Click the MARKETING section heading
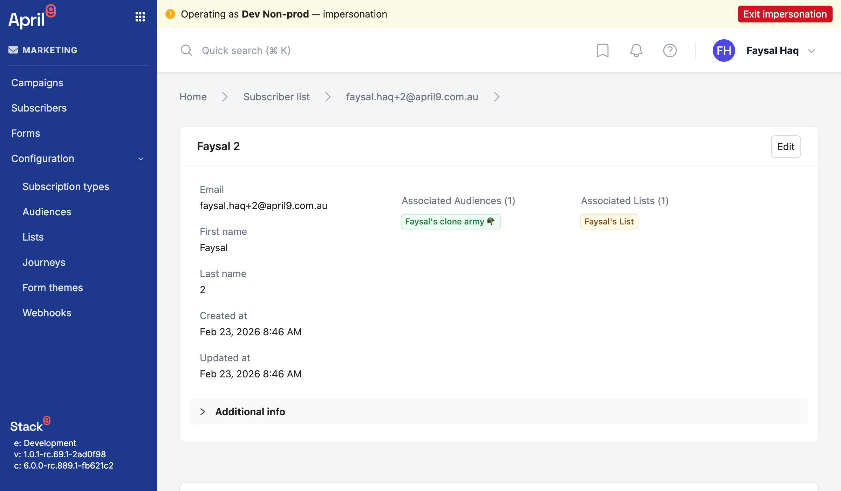 (50, 50)
